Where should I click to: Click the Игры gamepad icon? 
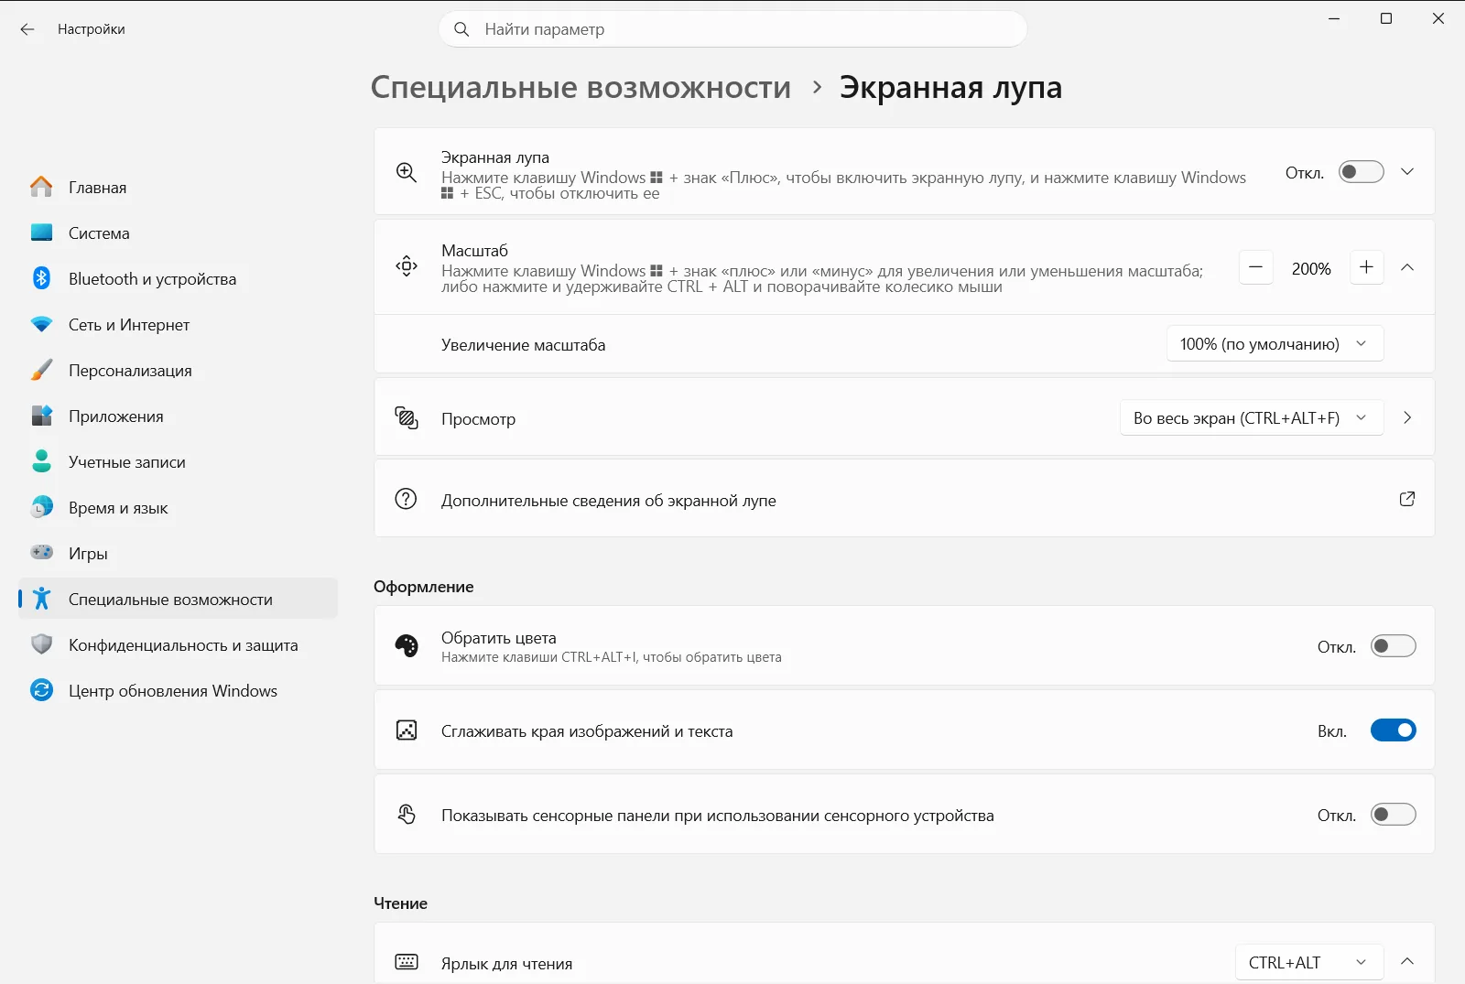click(41, 552)
